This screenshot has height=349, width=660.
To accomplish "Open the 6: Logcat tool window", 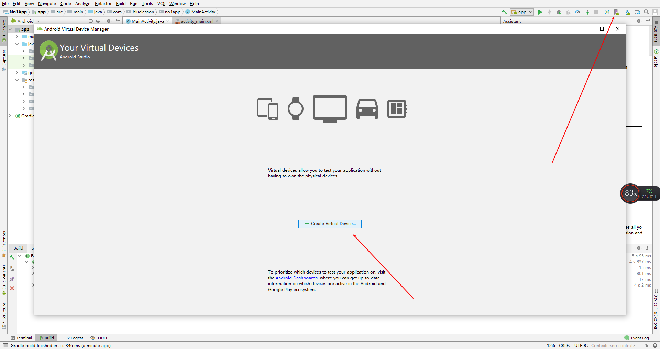I will tap(72, 338).
